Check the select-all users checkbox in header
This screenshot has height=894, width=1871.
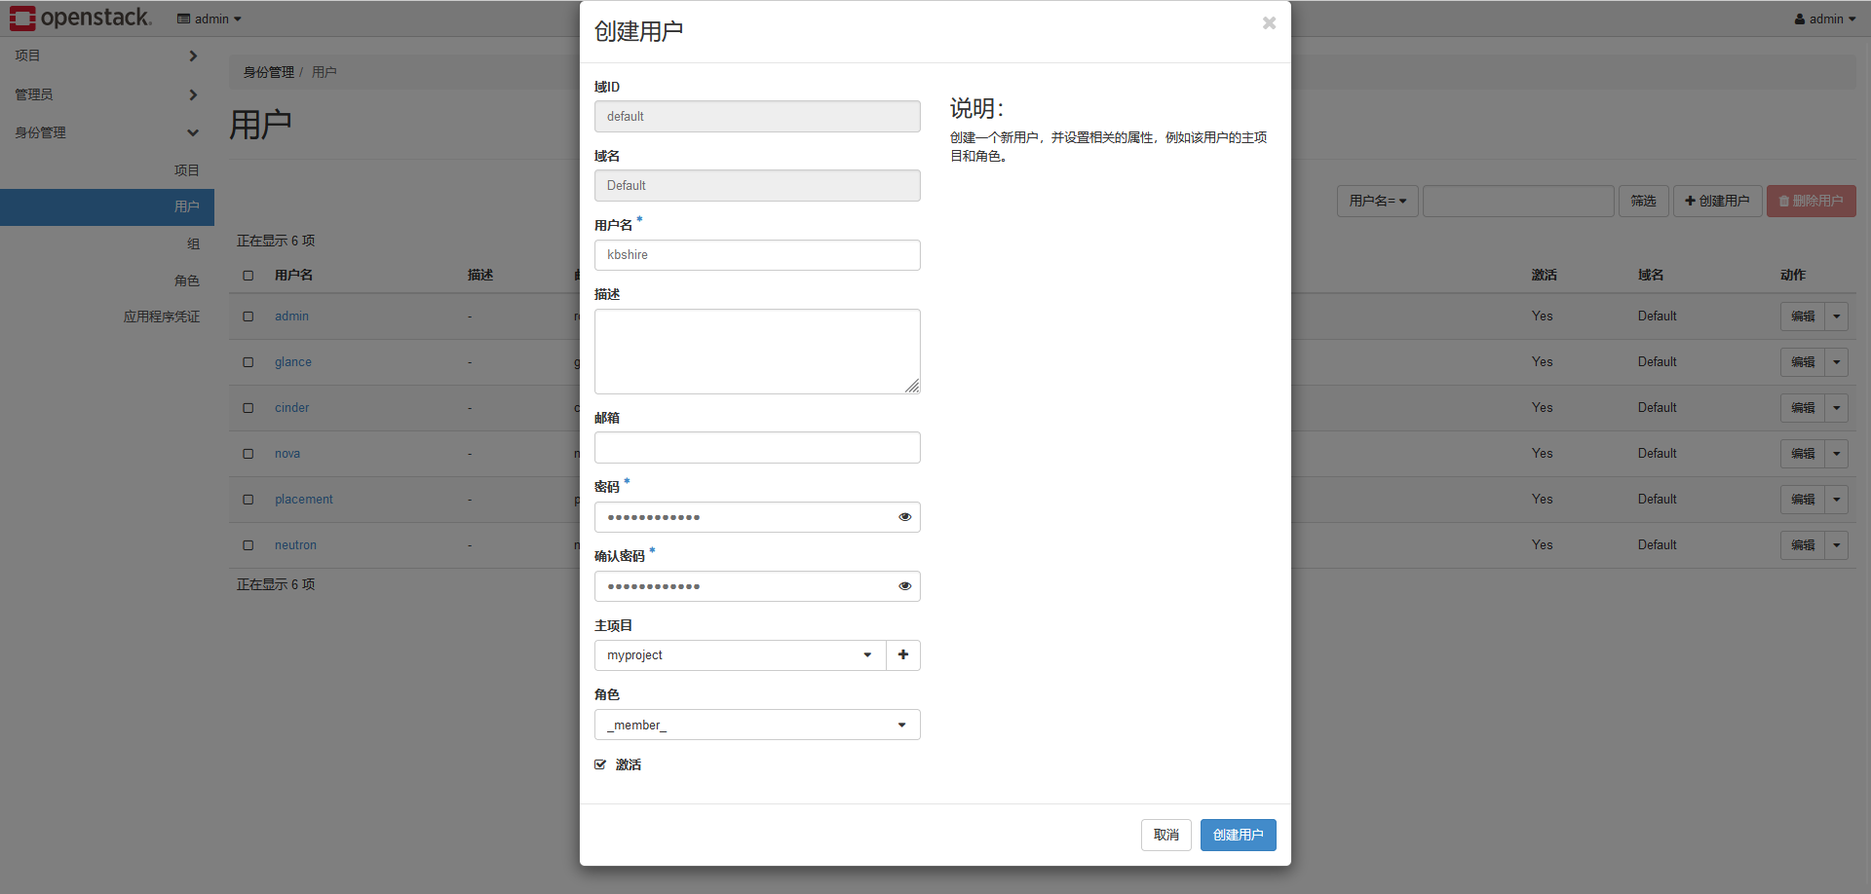pos(248,276)
